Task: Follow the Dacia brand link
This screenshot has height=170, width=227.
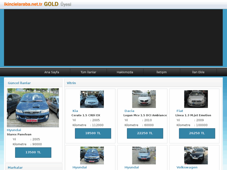Action: point(129,111)
